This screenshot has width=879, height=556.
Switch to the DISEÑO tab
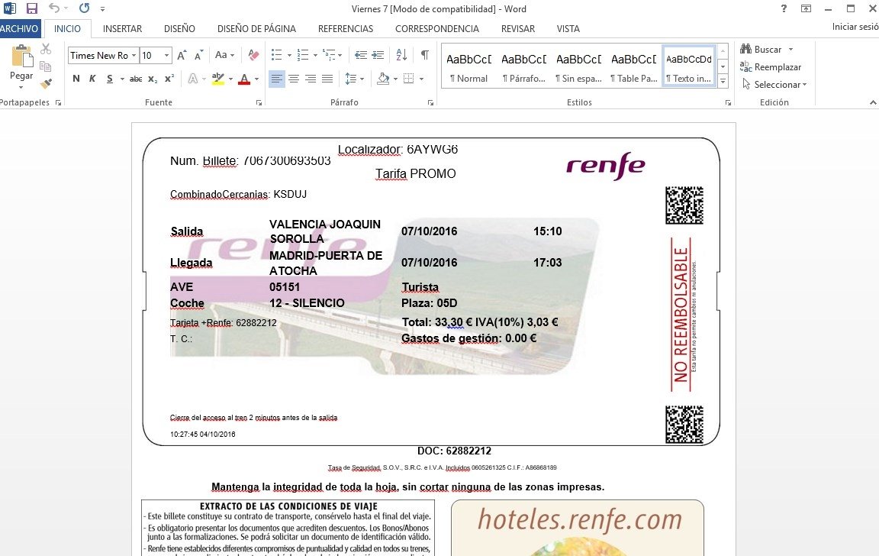click(x=179, y=28)
